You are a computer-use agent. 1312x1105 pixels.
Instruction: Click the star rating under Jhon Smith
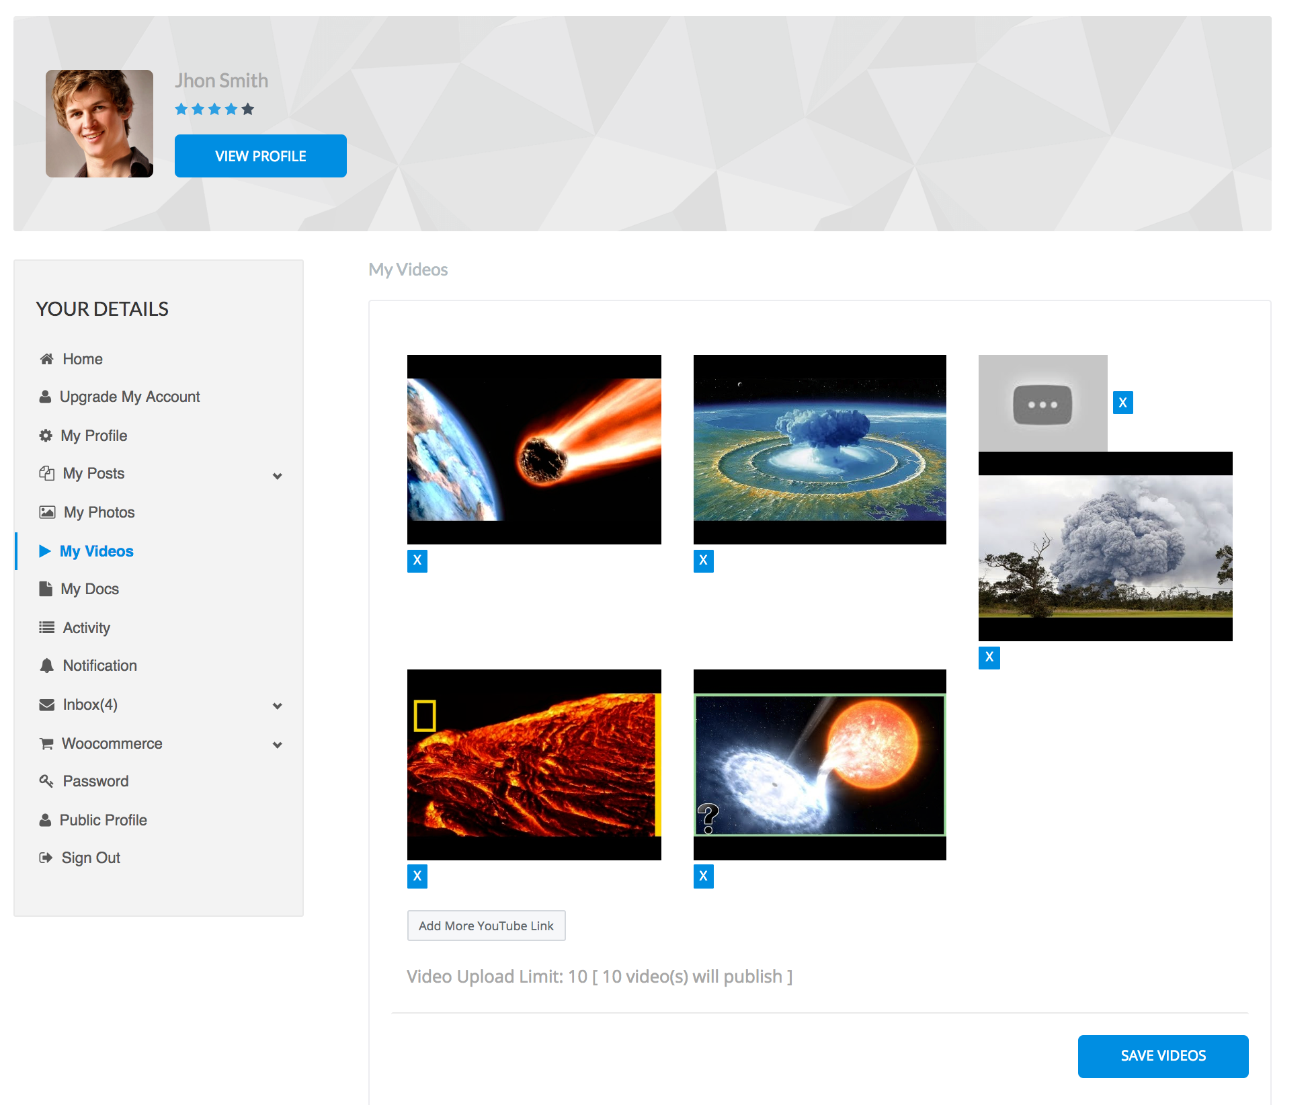tap(214, 109)
